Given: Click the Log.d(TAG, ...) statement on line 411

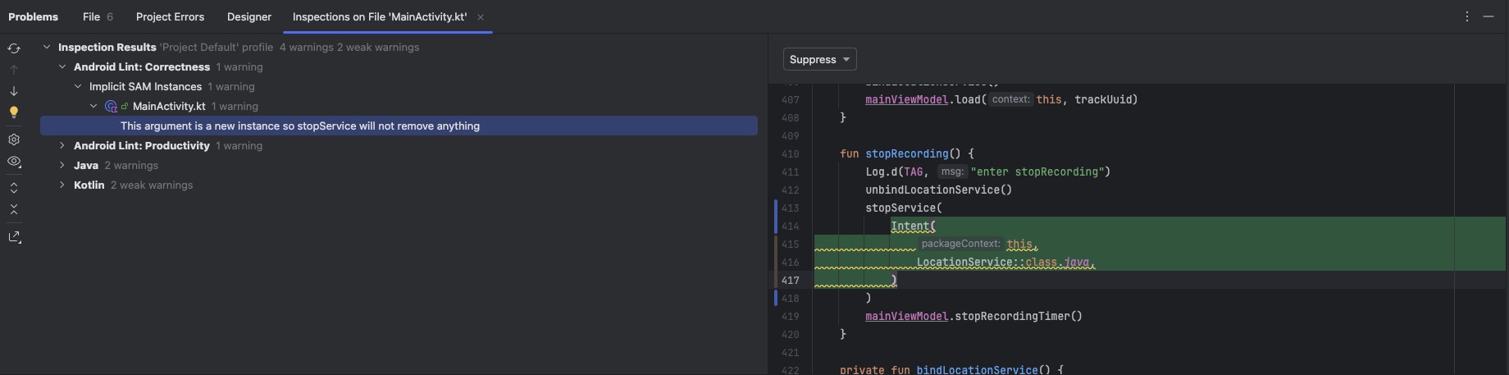Looking at the screenshot, I should [987, 171].
